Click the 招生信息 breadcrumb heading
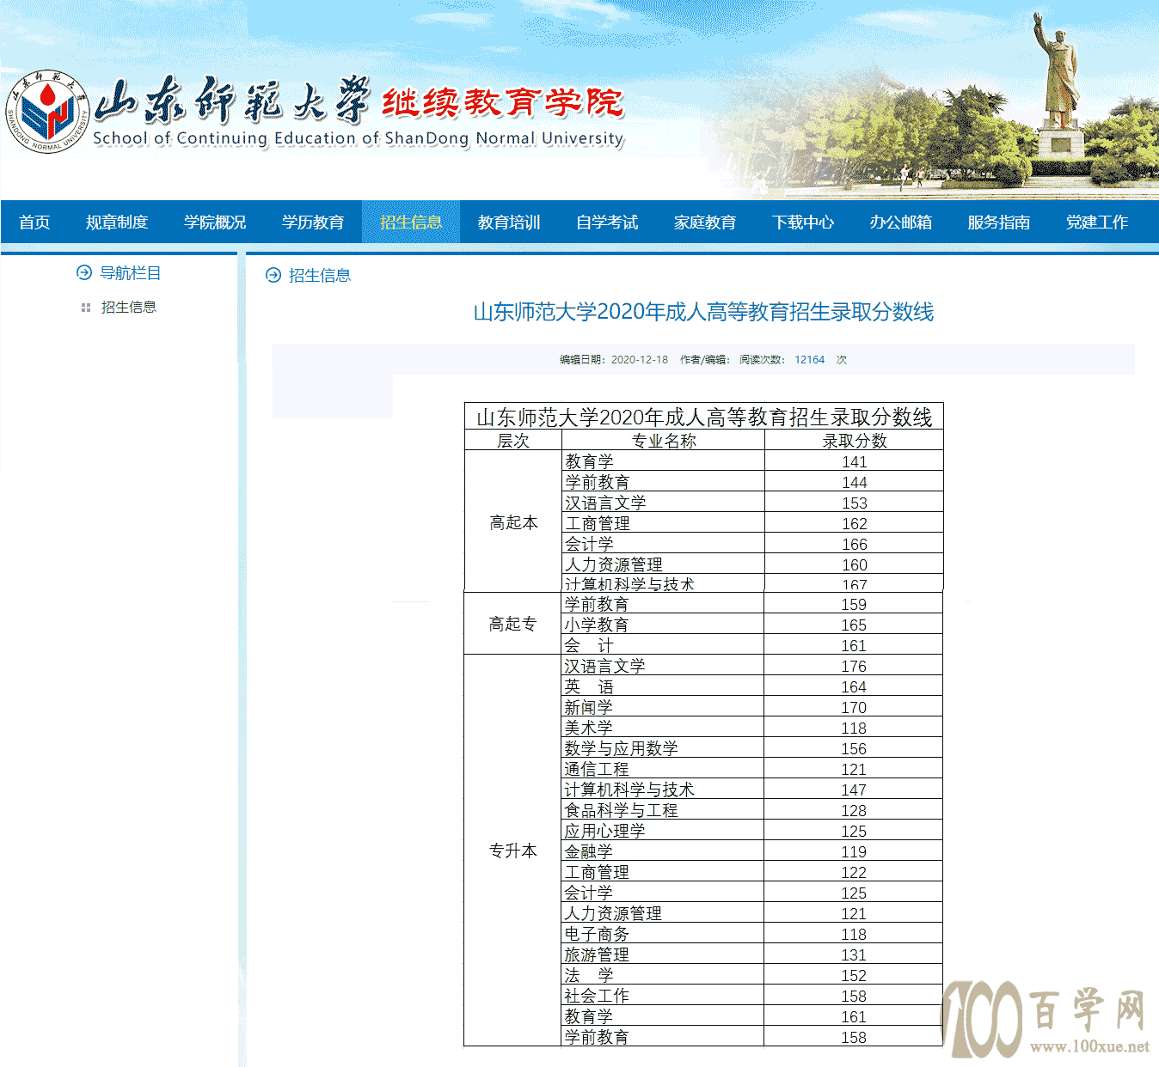This screenshot has width=1159, height=1067. click(x=320, y=275)
